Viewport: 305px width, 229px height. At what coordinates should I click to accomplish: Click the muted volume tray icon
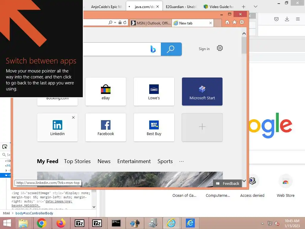(x=277, y=223)
